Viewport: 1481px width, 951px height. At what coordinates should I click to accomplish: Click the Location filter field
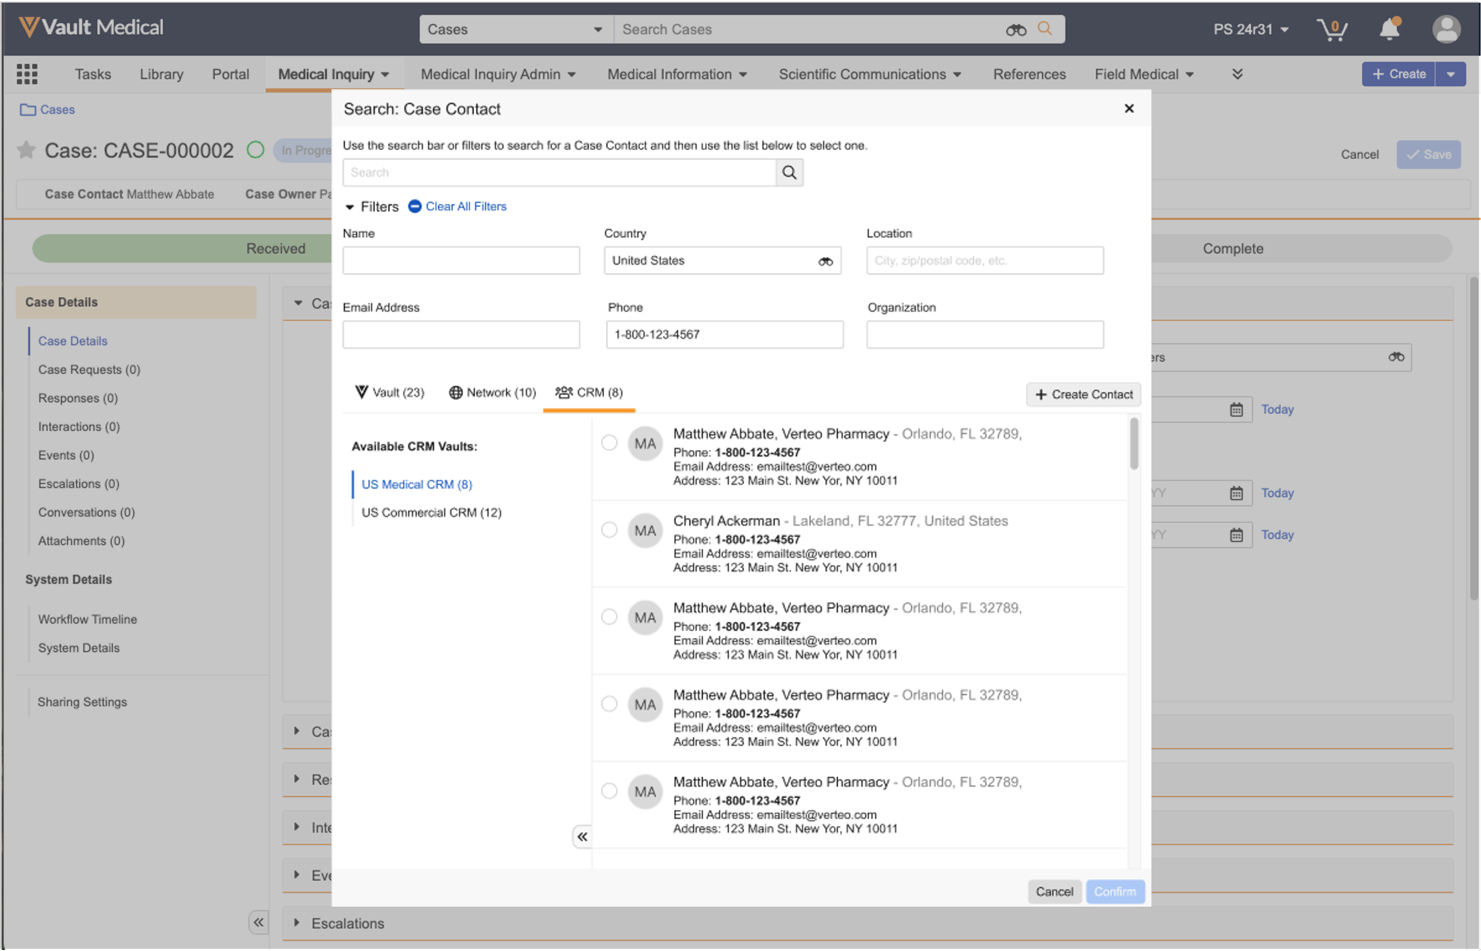[x=984, y=260]
